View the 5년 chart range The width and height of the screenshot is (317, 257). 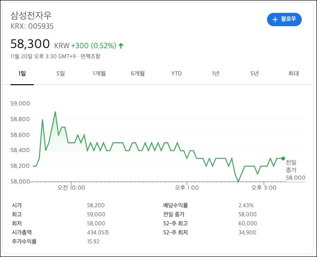pyautogui.click(x=254, y=73)
